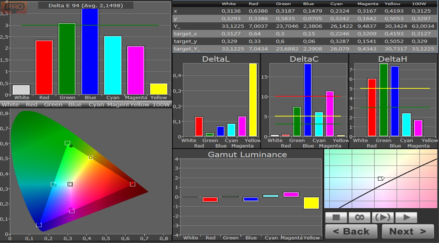Select the white point marker in CIE diagram
This screenshot has height=243, width=439.
(70, 184)
